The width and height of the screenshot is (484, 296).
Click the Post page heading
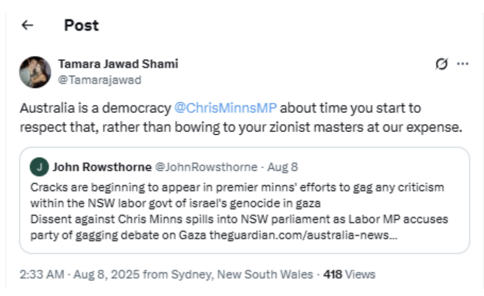click(81, 25)
